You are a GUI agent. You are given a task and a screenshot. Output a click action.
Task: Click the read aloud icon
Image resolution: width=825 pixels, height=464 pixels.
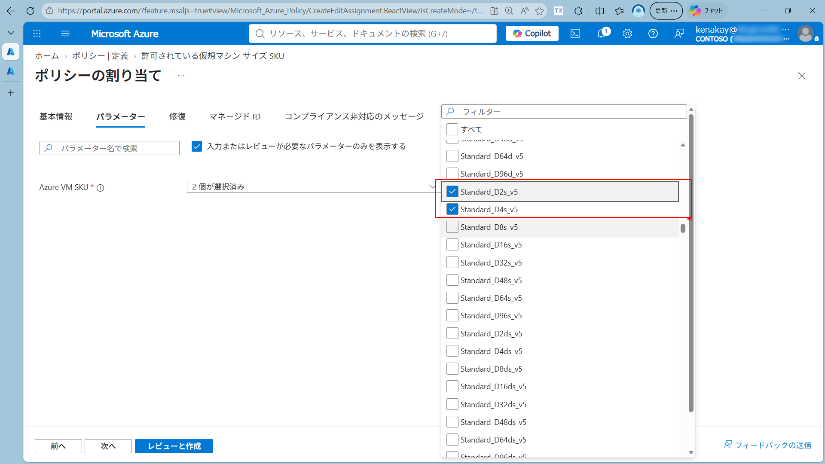click(x=525, y=11)
